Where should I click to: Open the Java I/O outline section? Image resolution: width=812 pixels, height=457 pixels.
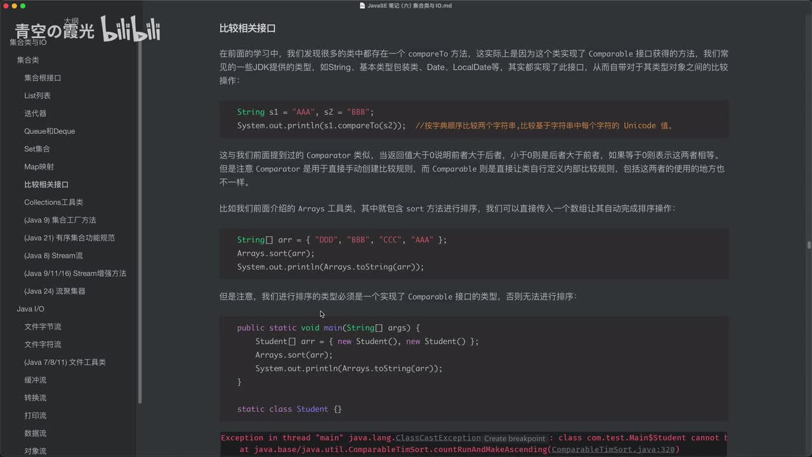(x=30, y=308)
